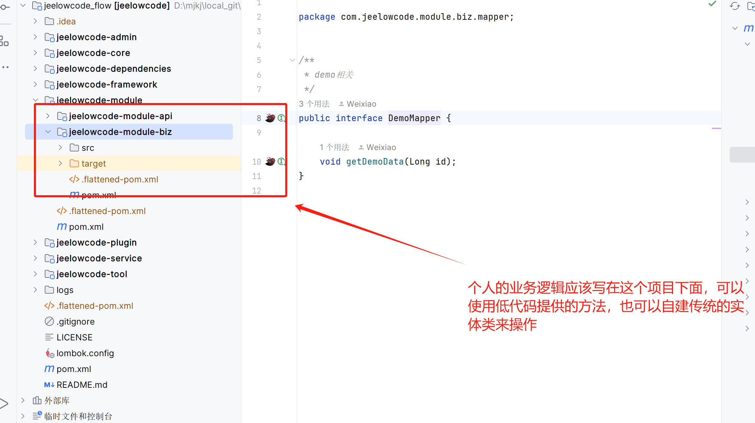This screenshot has width=755, height=423.
Task: Open .flattened-pom.xml under jeelowcode-module-biz
Action: (x=120, y=179)
